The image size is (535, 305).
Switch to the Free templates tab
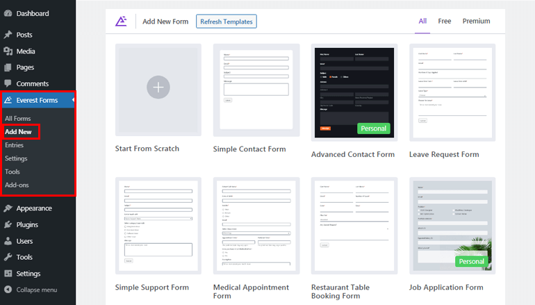point(444,21)
